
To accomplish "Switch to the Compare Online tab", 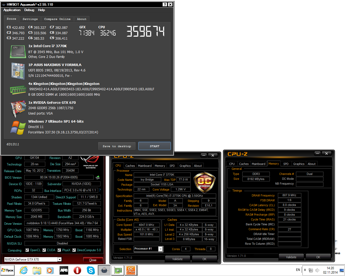I will pyautogui.click(x=57, y=19).
